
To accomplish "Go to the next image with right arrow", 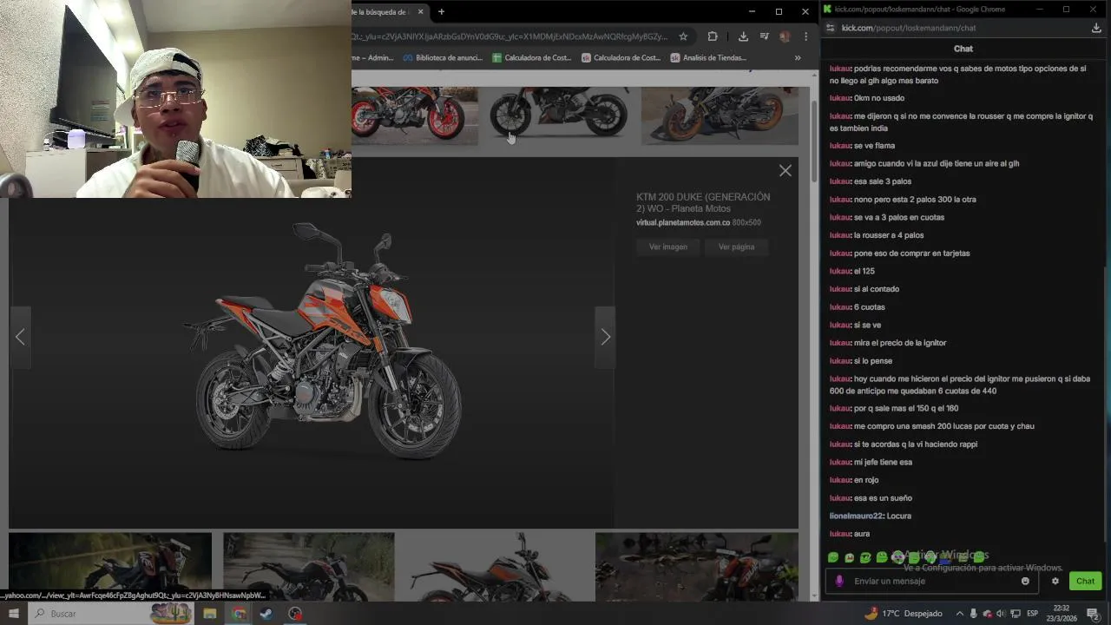I will point(605,337).
